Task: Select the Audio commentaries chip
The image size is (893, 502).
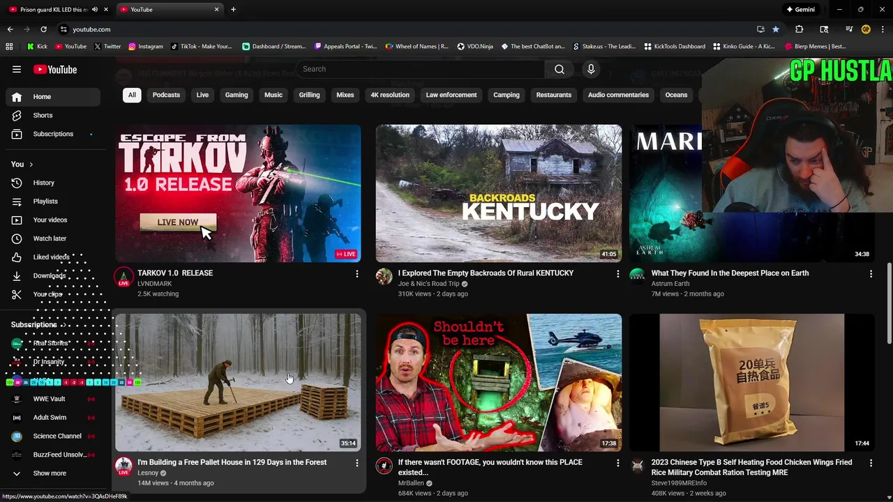Action: (618, 95)
